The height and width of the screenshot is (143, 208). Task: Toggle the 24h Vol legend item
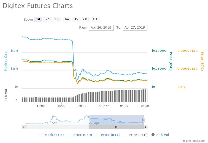click(x=160, y=135)
